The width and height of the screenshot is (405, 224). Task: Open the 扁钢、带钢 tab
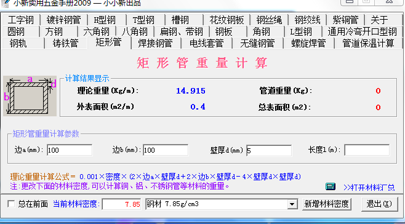pyautogui.click(x=182, y=31)
